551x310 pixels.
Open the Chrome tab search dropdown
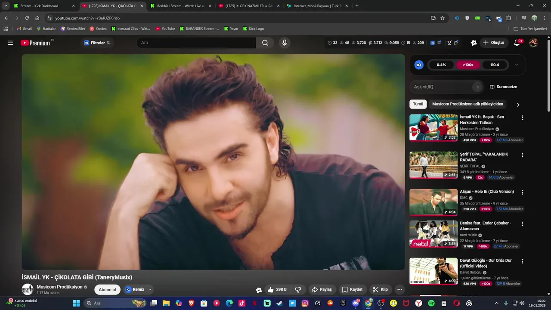click(x=6, y=6)
